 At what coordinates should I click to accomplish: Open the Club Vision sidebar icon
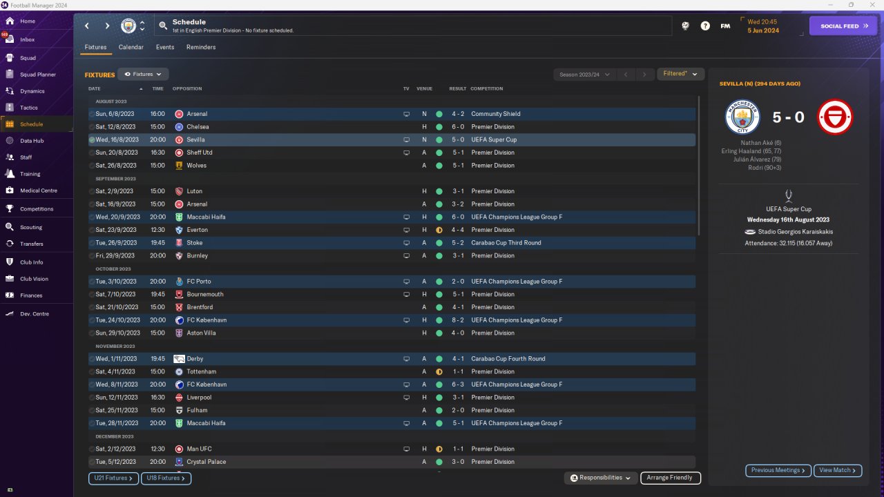[x=10, y=279]
